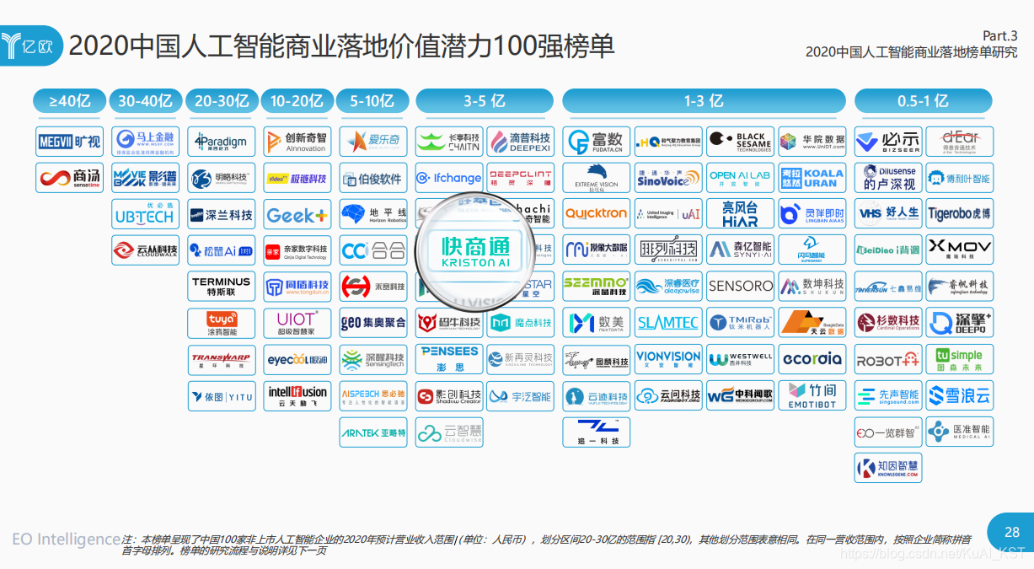1034x569 pixels.
Task: Click the YITU 依图 logo
Action: (x=221, y=395)
